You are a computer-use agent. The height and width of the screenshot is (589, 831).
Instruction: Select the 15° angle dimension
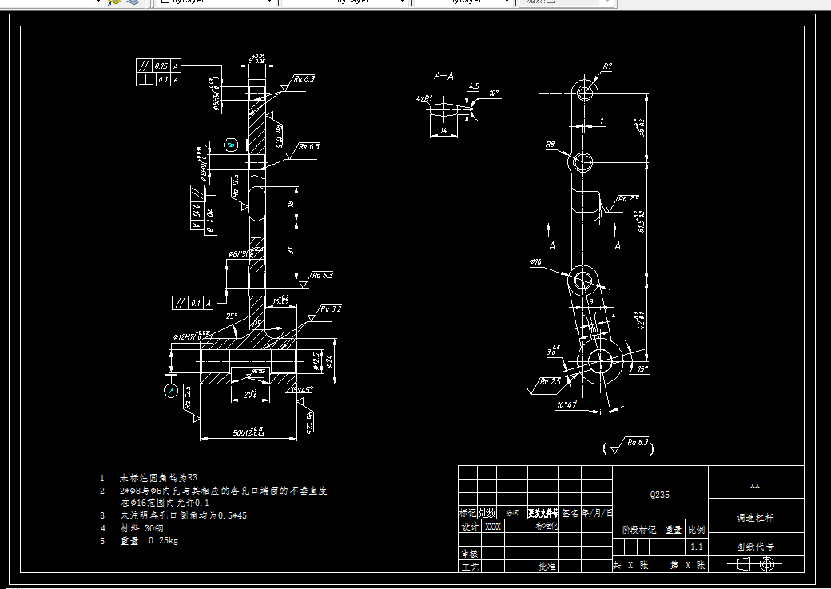[642, 369]
